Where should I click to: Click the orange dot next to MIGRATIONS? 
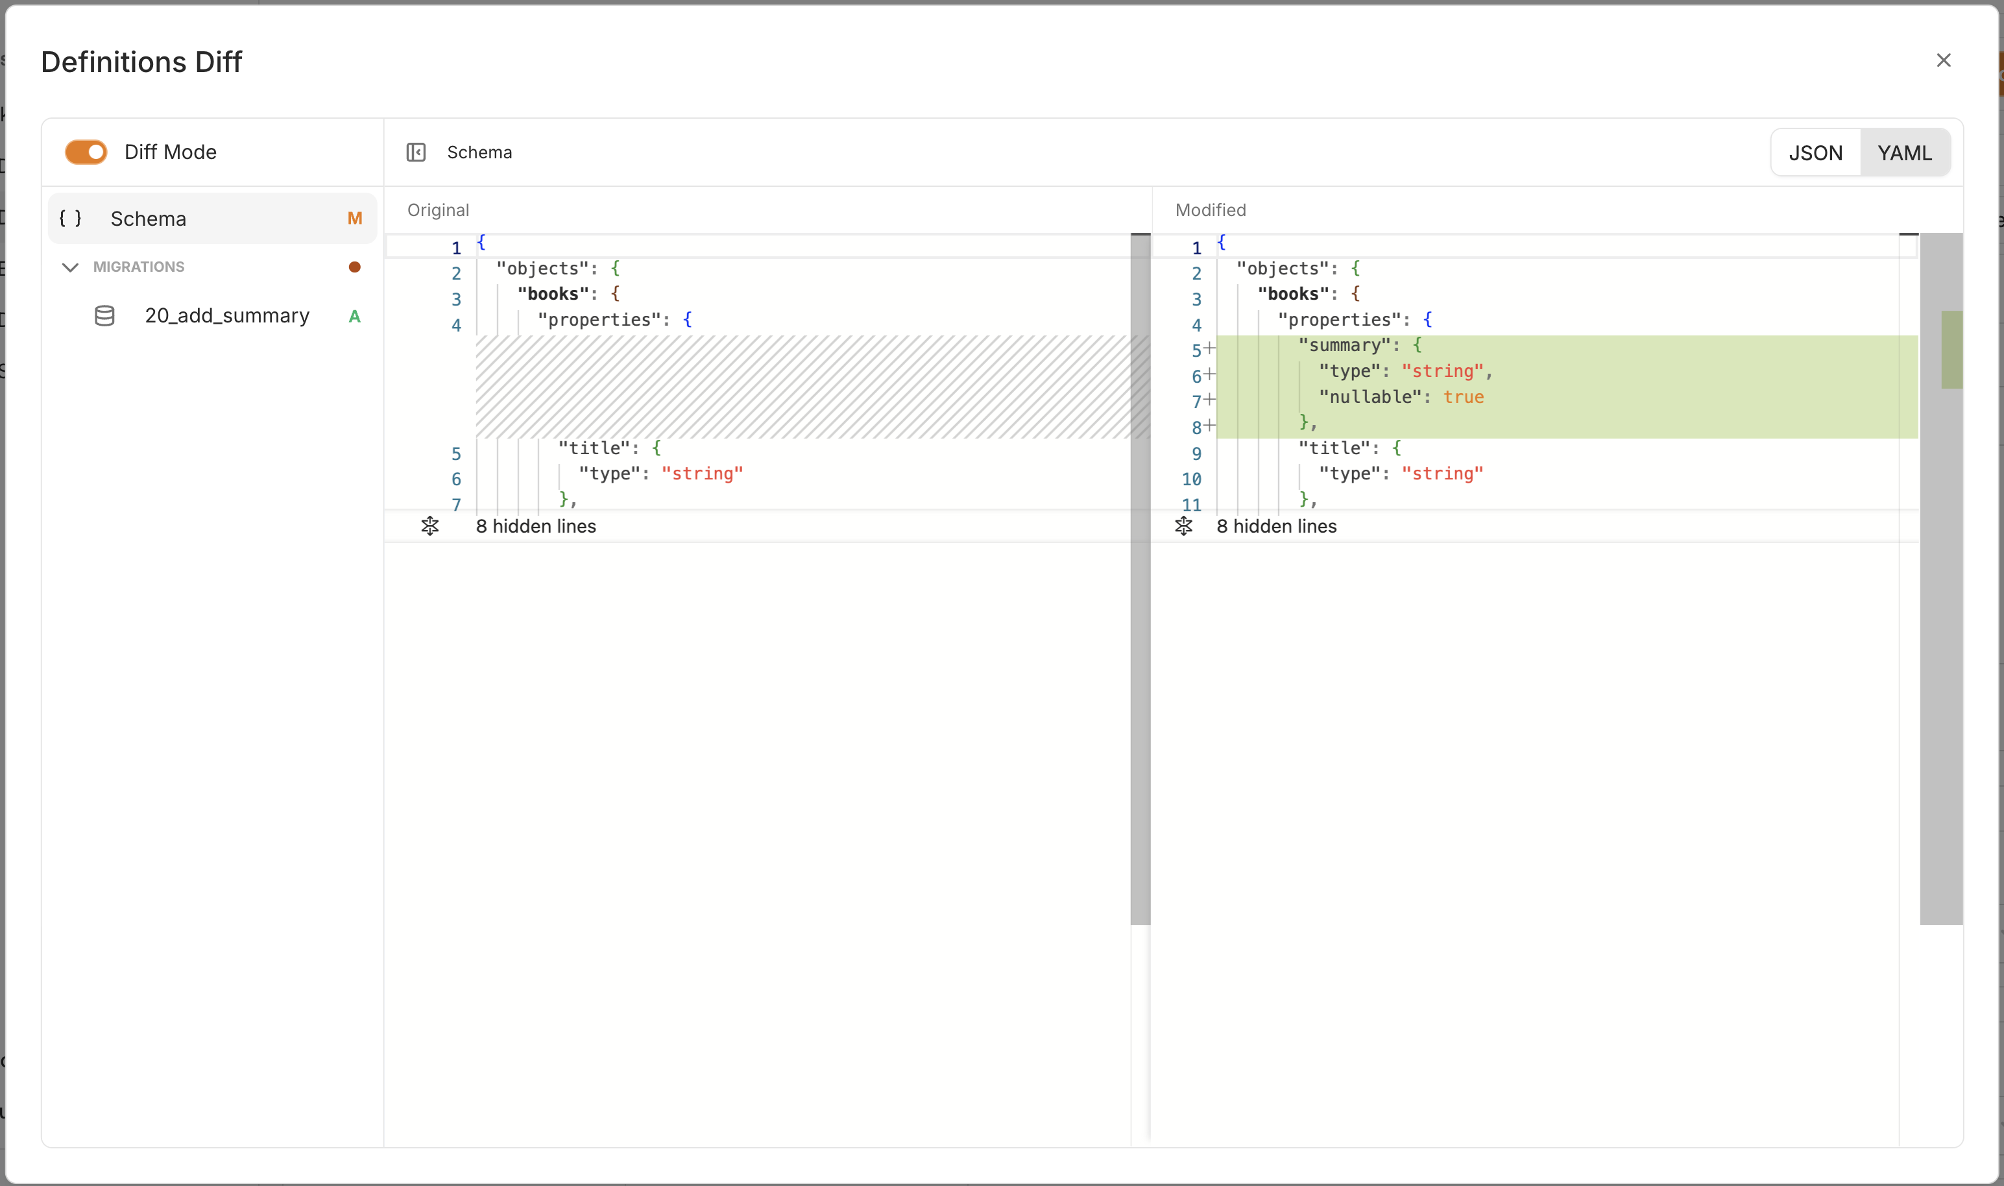click(x=355, y=267)
